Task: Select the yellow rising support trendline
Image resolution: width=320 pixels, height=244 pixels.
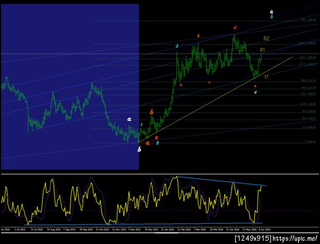Action: click(x=215, y=100)
